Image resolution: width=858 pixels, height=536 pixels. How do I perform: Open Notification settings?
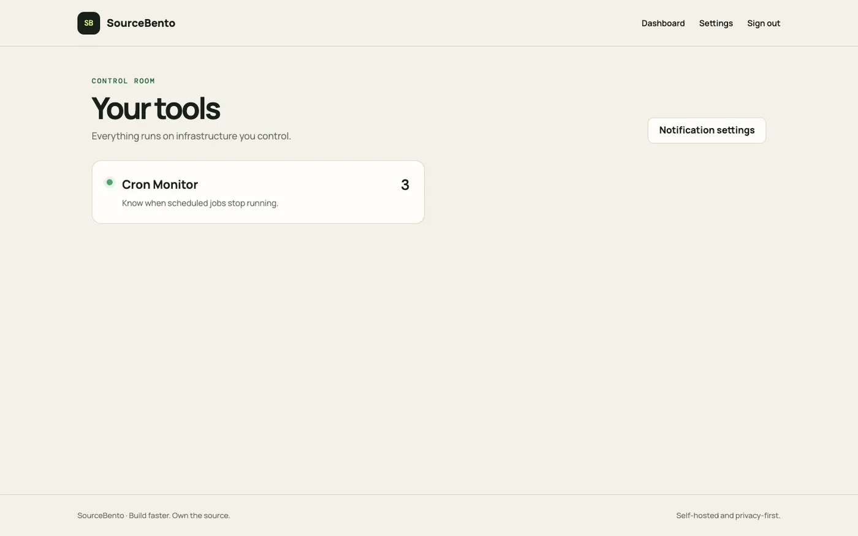pyautogui.click(x=707, y=130)
